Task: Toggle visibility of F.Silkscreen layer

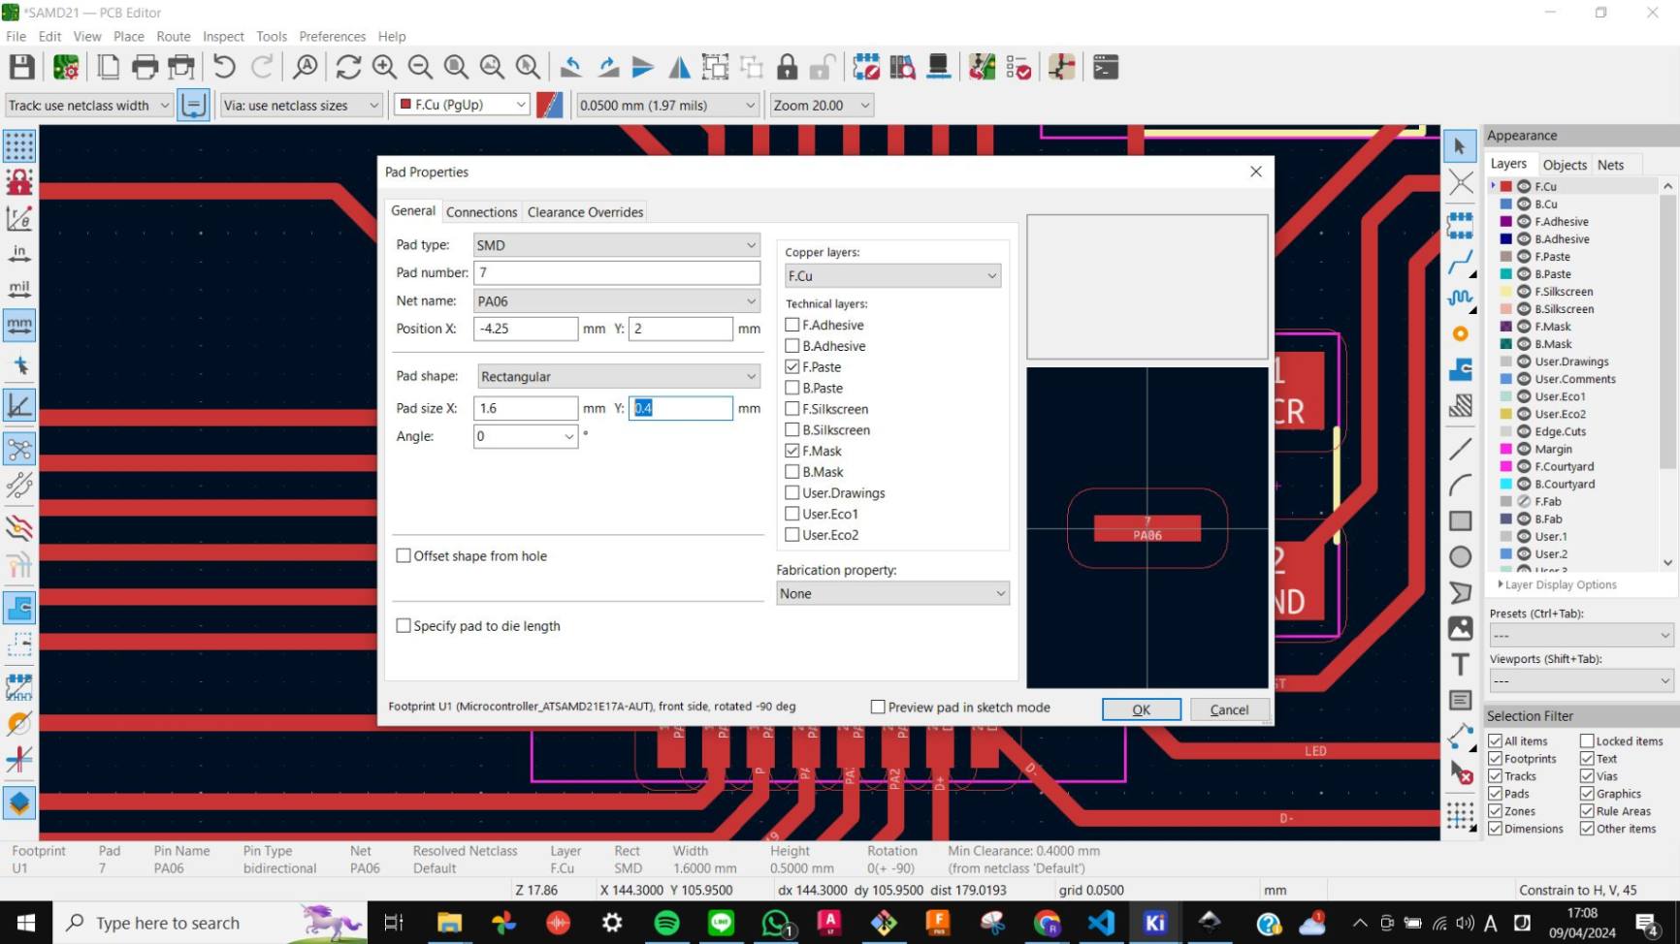Action: [1524, 292]
